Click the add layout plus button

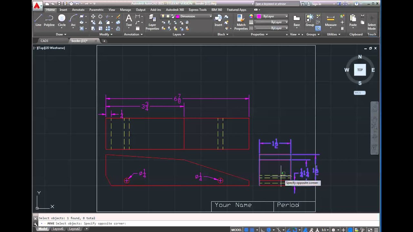coord(86,229)
